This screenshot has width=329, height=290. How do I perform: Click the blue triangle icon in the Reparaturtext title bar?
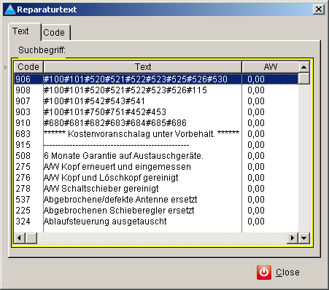[10, 9]
